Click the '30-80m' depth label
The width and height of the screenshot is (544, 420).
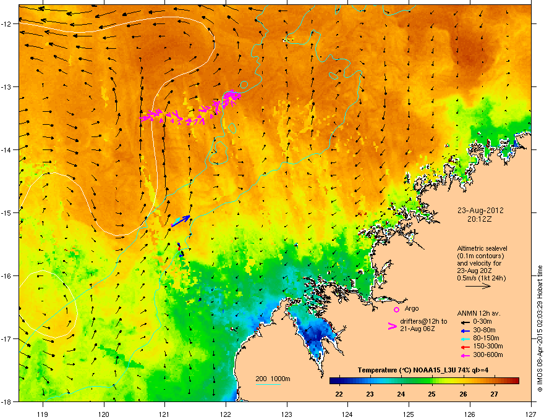click(484, 330)
